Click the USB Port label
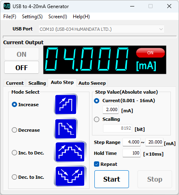179x195 pixels. pos(22,29)
